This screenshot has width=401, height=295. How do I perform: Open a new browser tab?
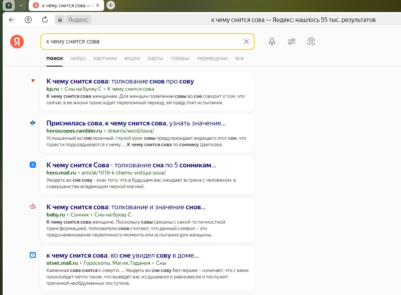click(x=111, y=5)
